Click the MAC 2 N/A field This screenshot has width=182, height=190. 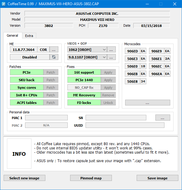(x=46, y=125)
